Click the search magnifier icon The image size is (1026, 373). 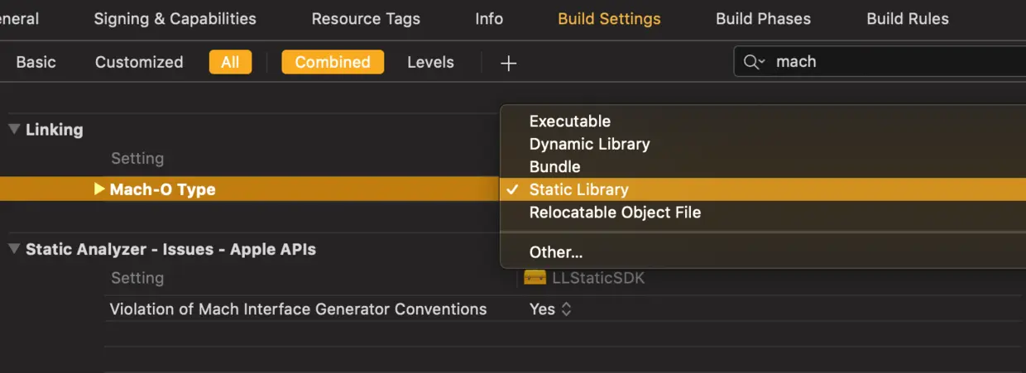point(752,62)
